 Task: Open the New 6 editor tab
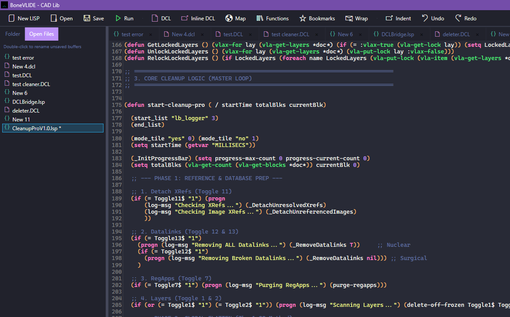(345, 34)
